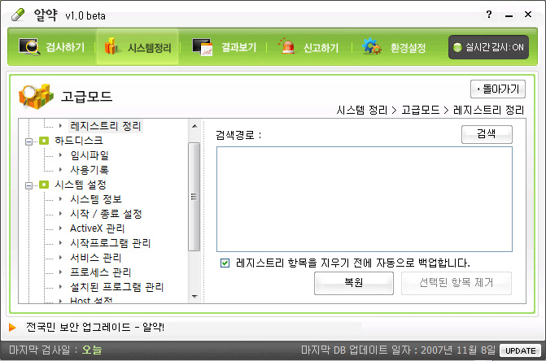Collapse the 시스템 설정 tree node
This screenshot has width=546, height=361.
pos(29,185)
